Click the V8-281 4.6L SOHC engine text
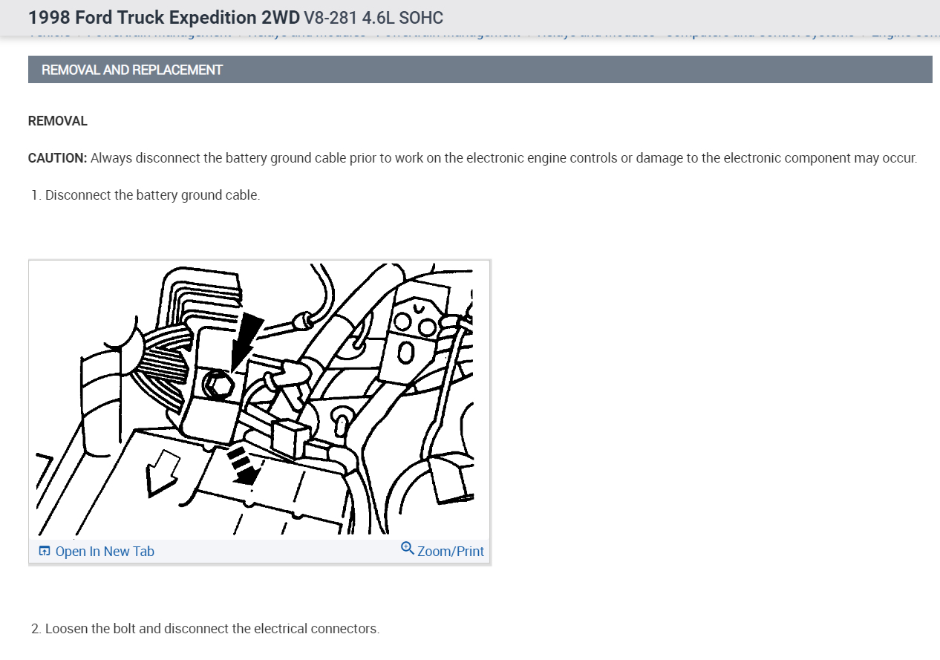This screenshot has width=940, height=660. pyautogui.click(x=373, y=17)
